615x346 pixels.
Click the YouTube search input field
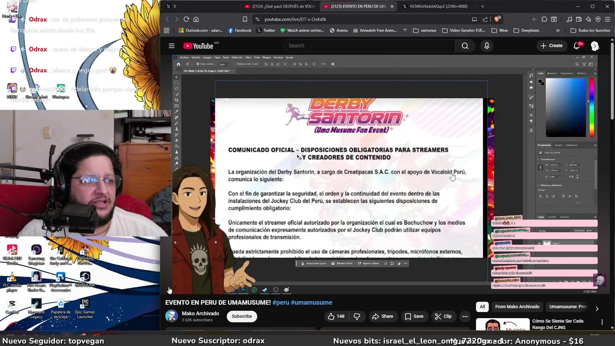369,46
